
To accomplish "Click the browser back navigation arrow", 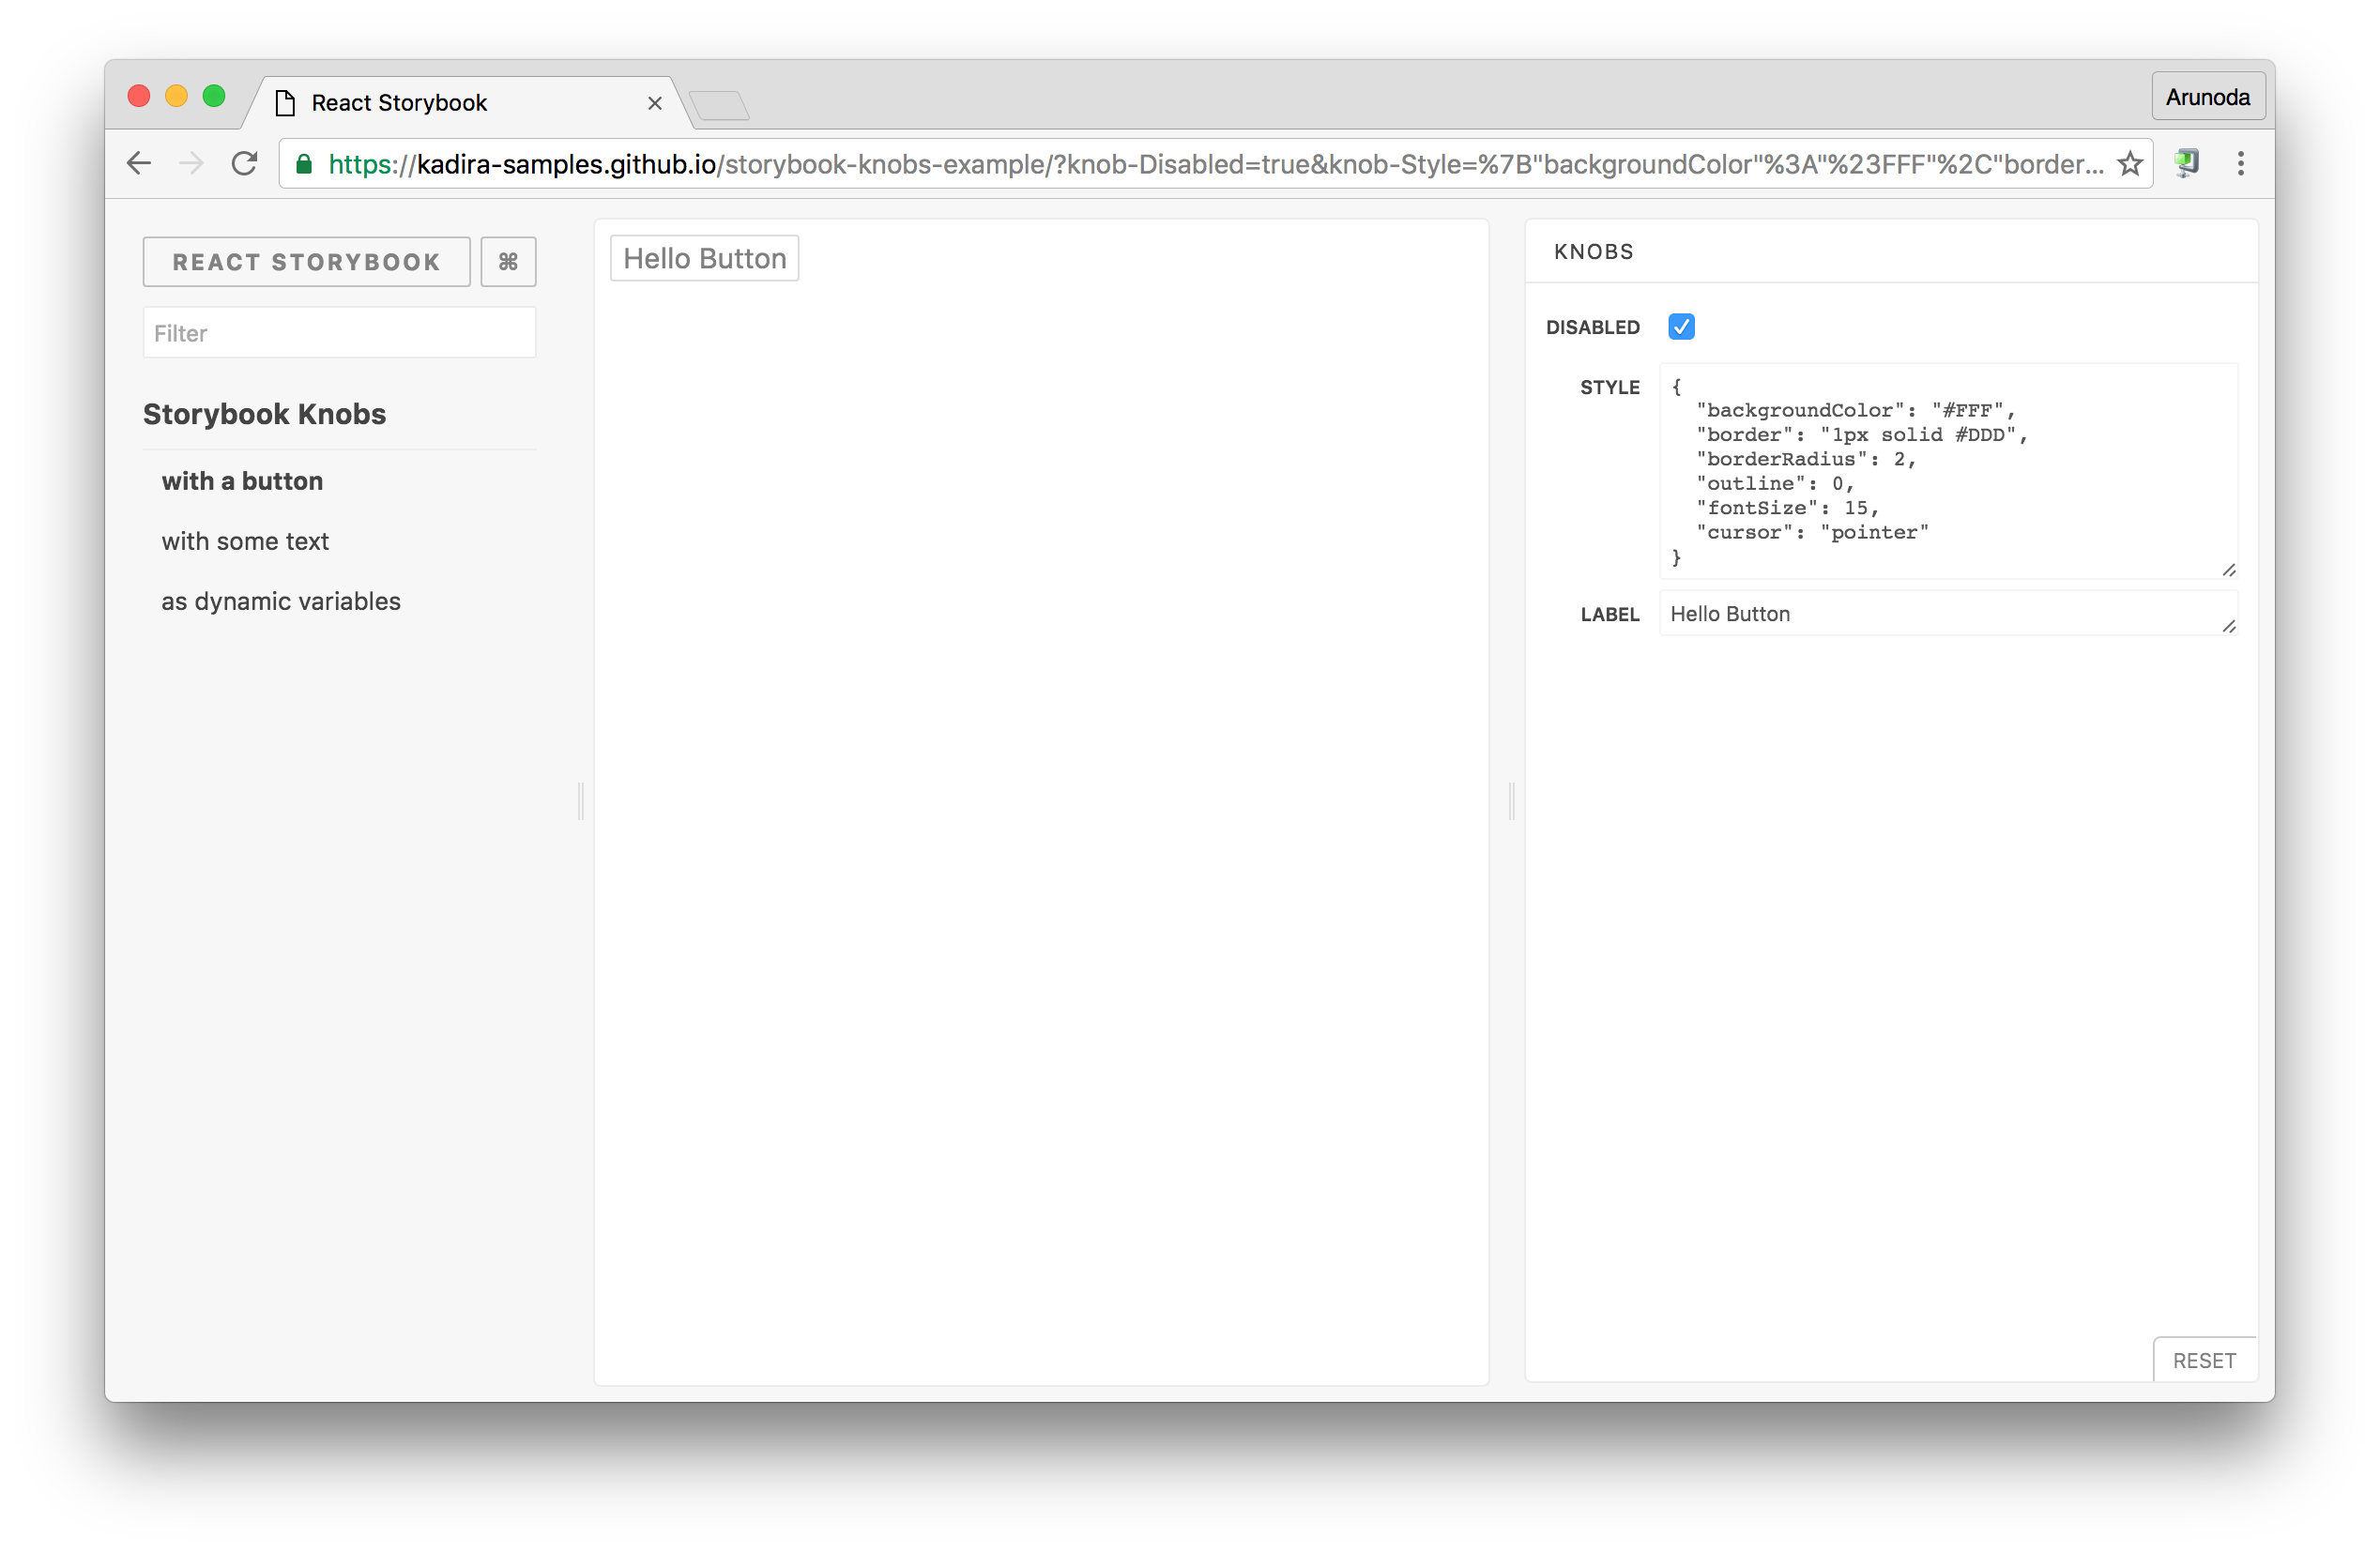I will (143, 163).
